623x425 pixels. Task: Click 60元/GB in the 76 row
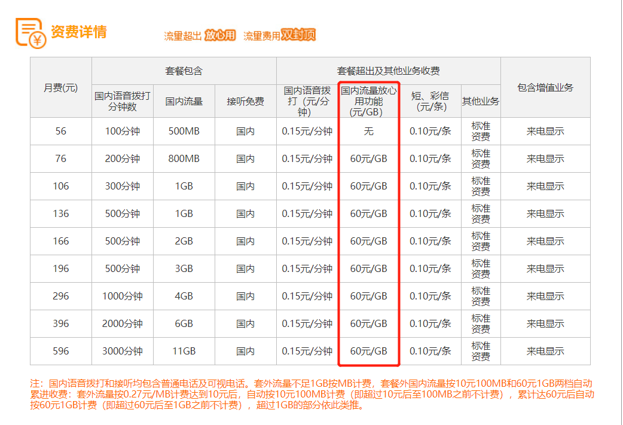click(x=369, y=158)
